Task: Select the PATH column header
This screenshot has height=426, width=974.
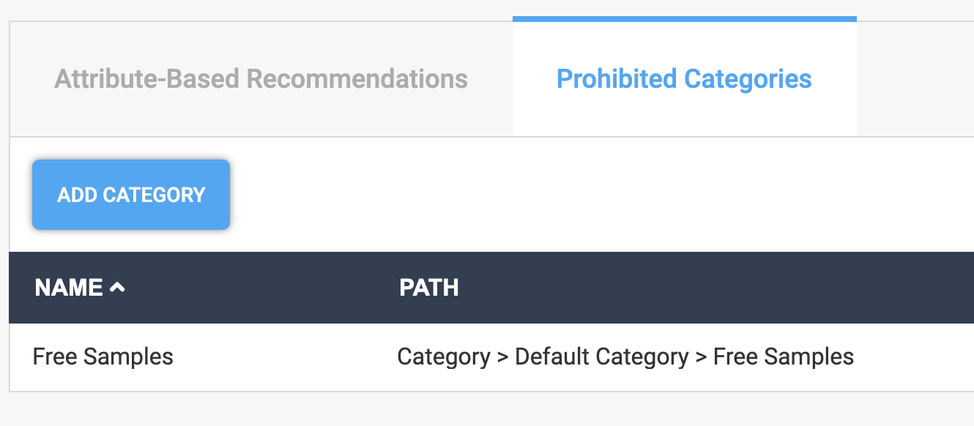Action: (429, 288)
